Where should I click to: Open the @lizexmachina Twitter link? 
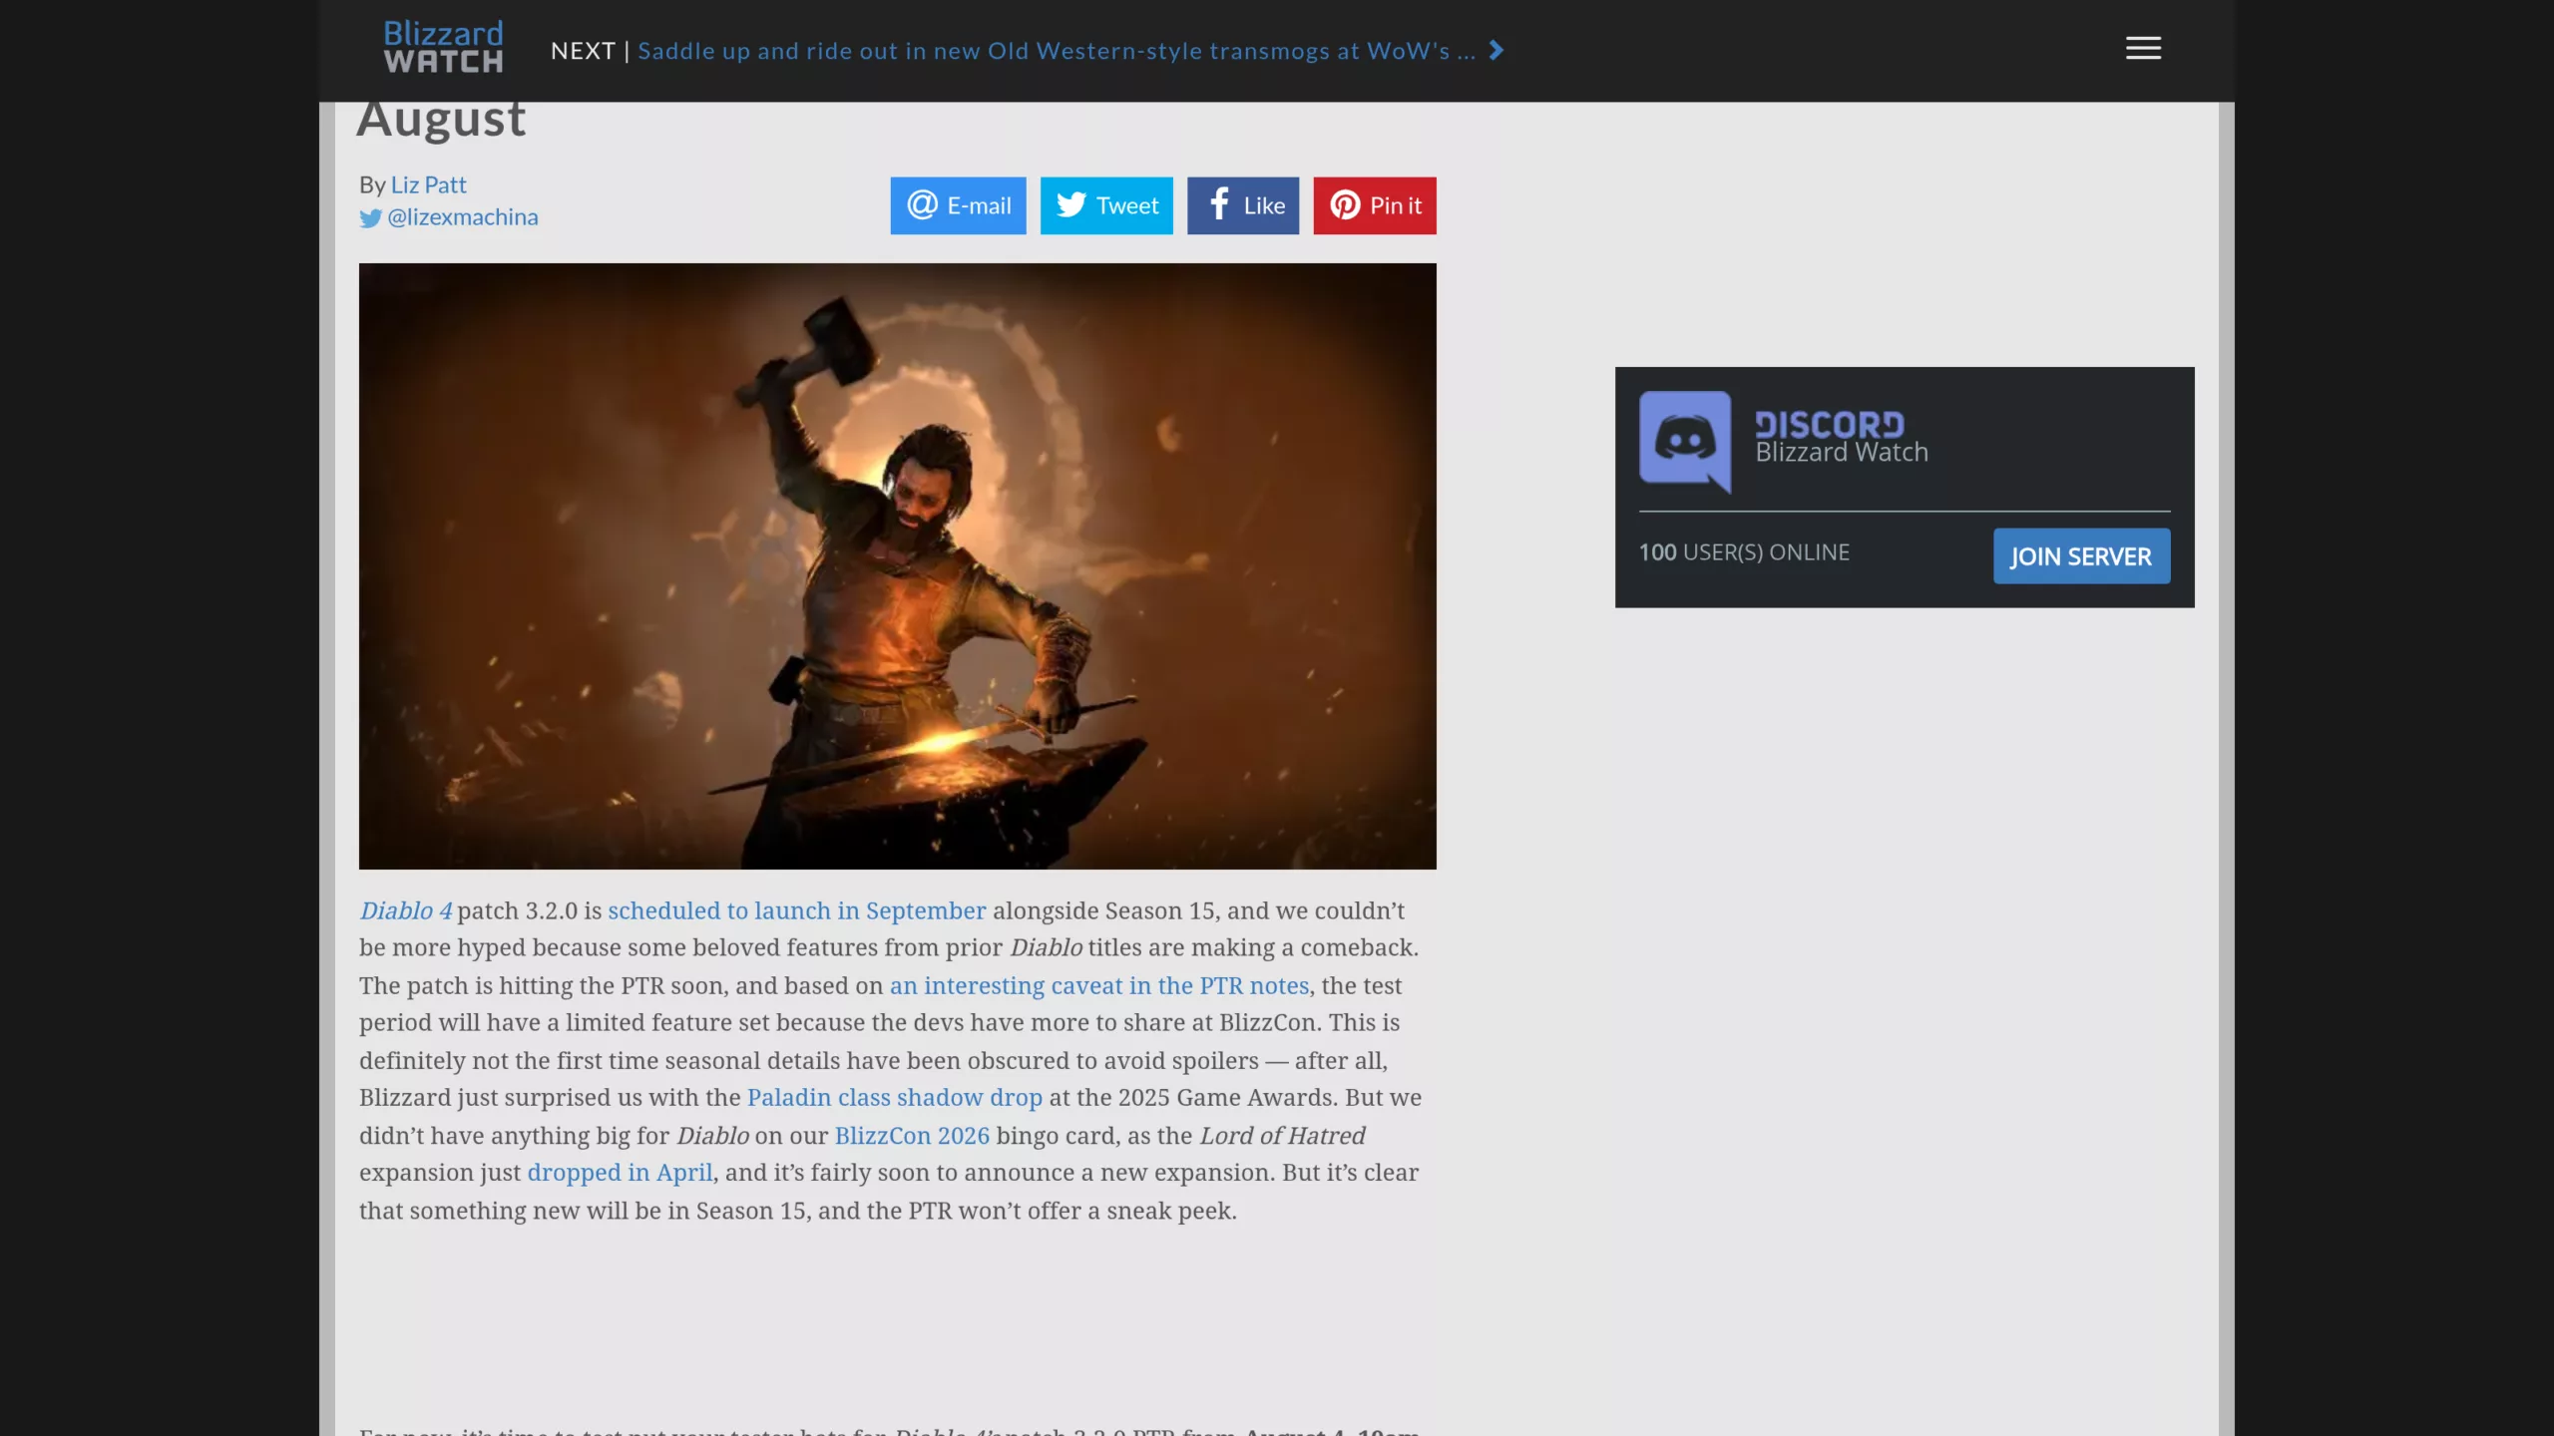point(462,217)
